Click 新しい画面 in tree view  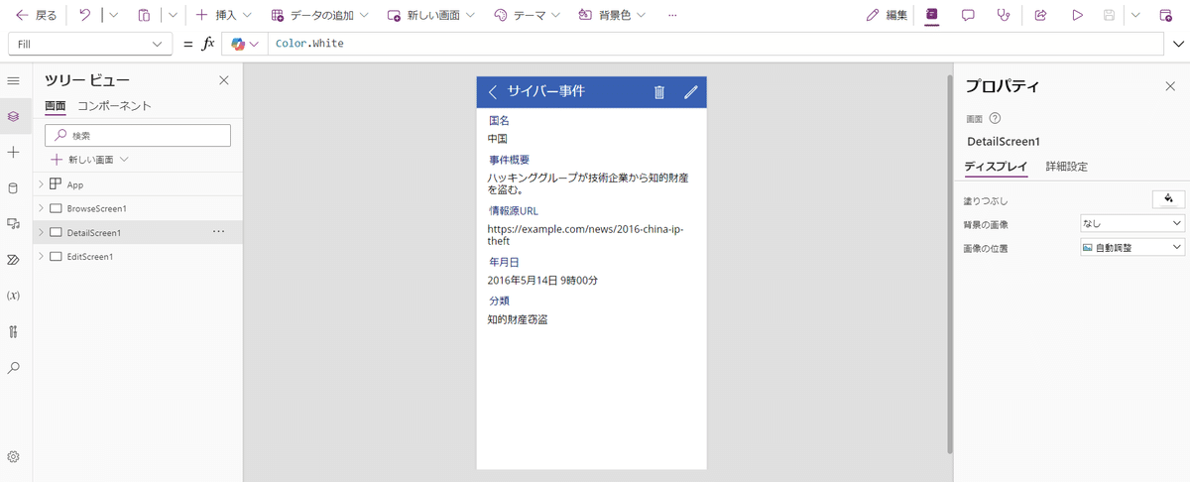(x=90, y=160)
